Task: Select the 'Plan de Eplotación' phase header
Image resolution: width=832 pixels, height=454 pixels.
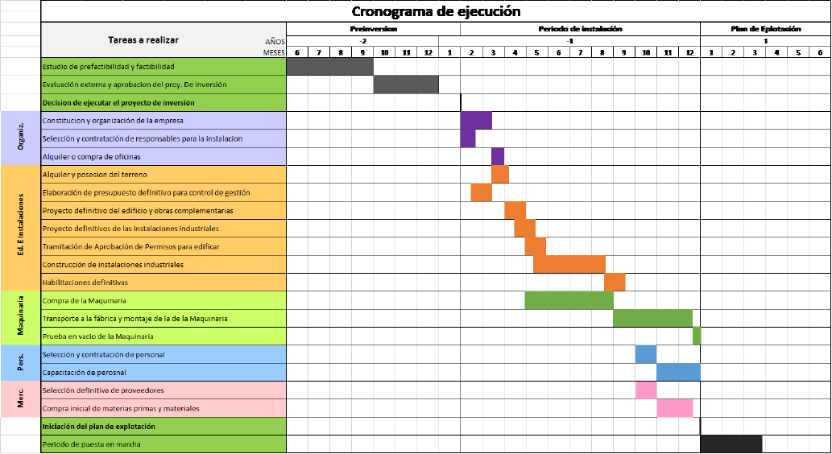Action: tap(765, 29)
